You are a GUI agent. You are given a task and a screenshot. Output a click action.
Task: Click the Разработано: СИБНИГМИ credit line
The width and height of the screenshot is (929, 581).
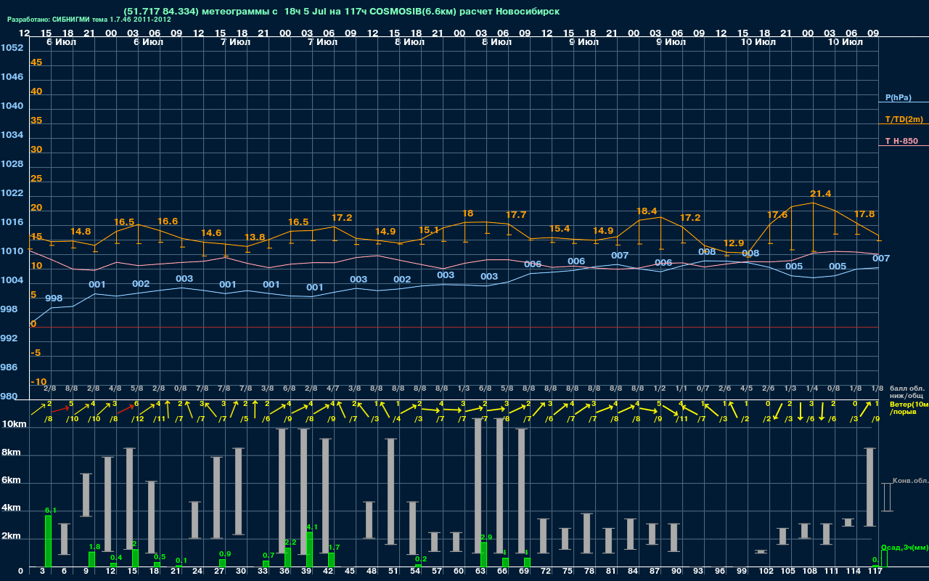point(89,20)
